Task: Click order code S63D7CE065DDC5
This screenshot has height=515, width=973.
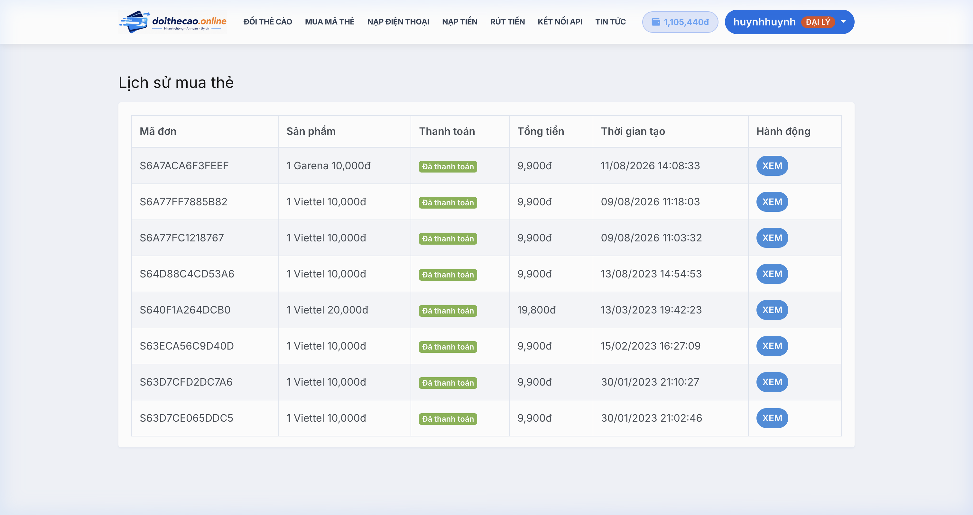Action: (186, 418)
